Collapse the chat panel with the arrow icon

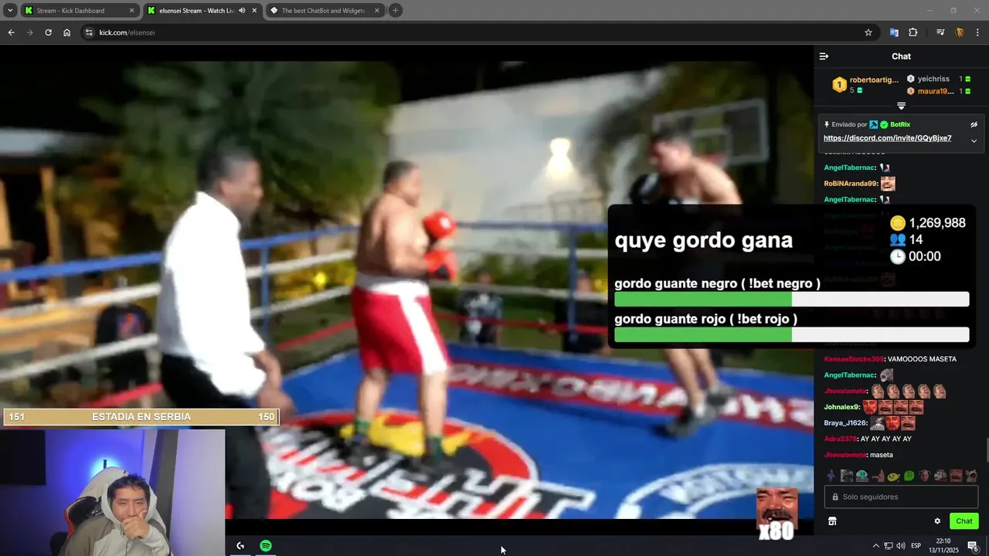coord(824,56)
